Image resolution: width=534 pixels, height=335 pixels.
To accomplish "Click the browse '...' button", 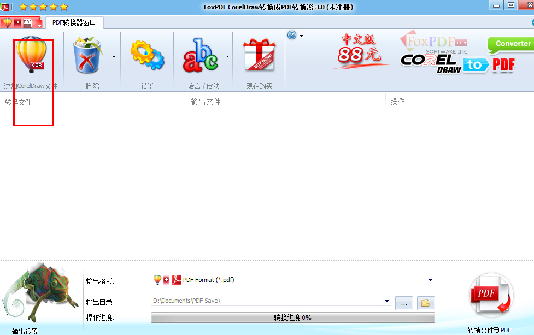I will pos(404,303).
